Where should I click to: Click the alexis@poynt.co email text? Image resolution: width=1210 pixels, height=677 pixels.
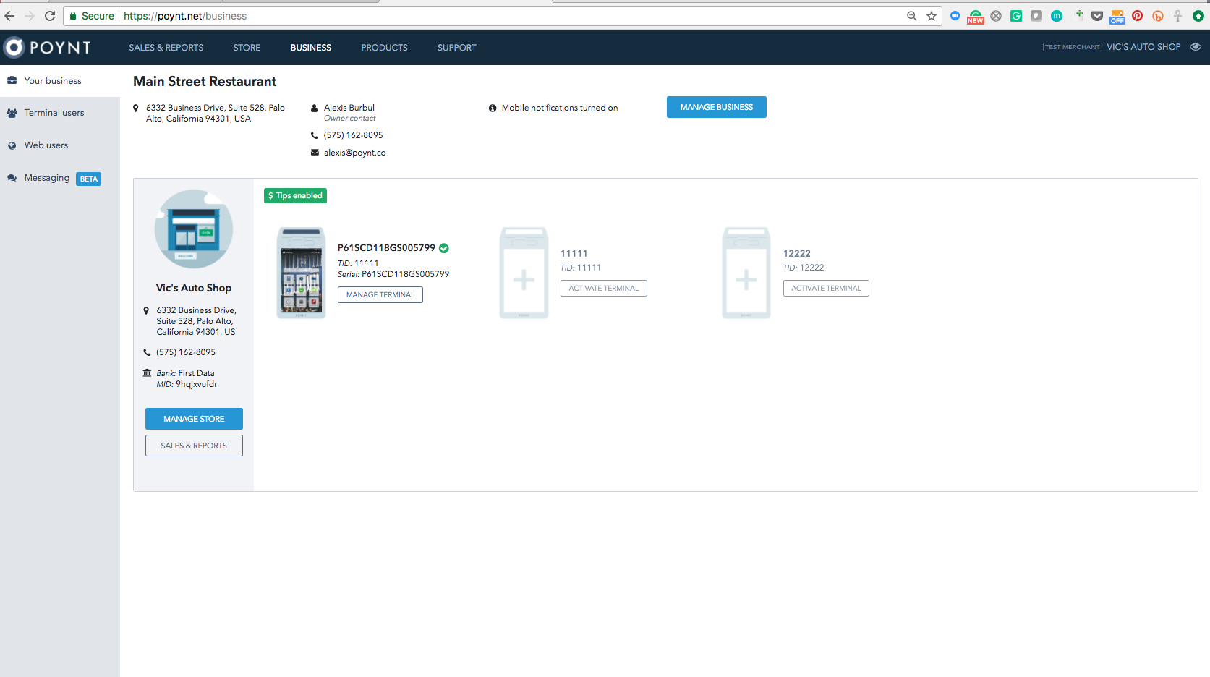click(354, 153)
